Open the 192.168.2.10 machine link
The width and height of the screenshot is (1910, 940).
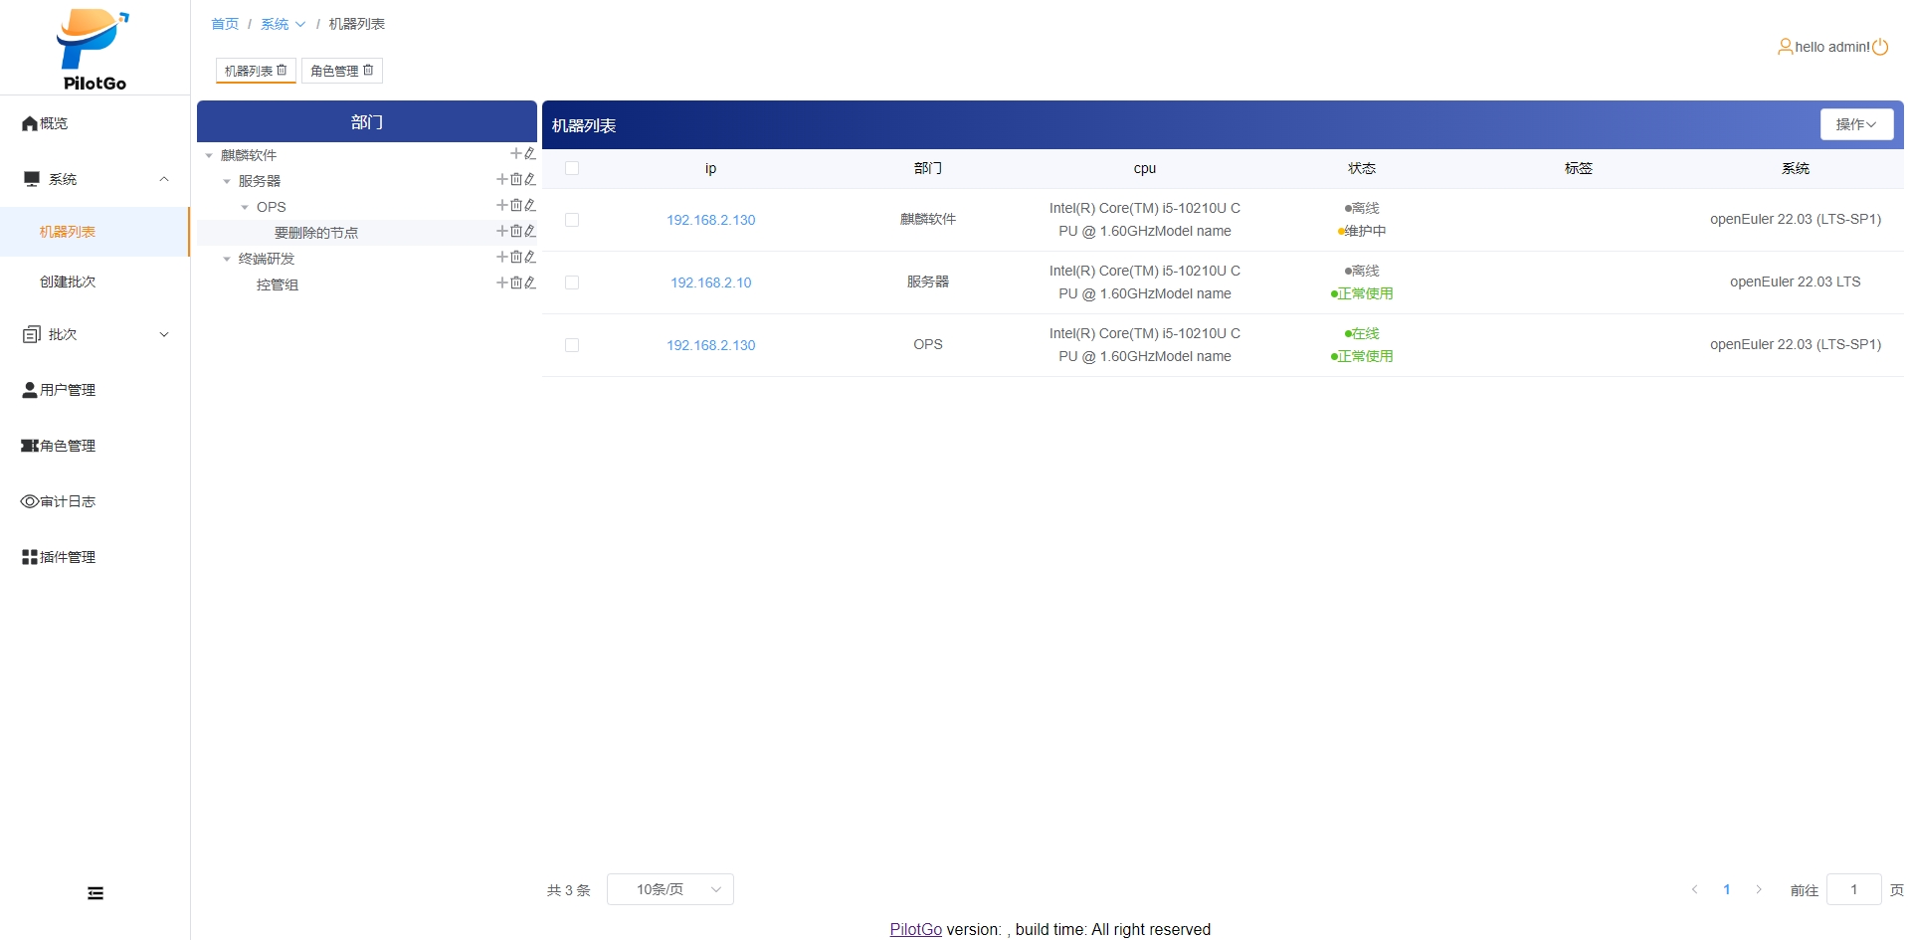pos(710,282)
